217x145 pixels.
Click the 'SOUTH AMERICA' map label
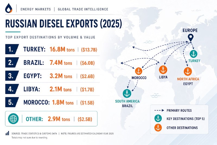(x=127, y=101)
